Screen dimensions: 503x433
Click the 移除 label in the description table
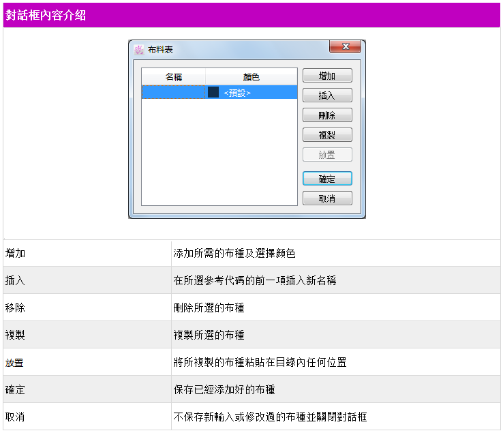[x=15, y=308]
